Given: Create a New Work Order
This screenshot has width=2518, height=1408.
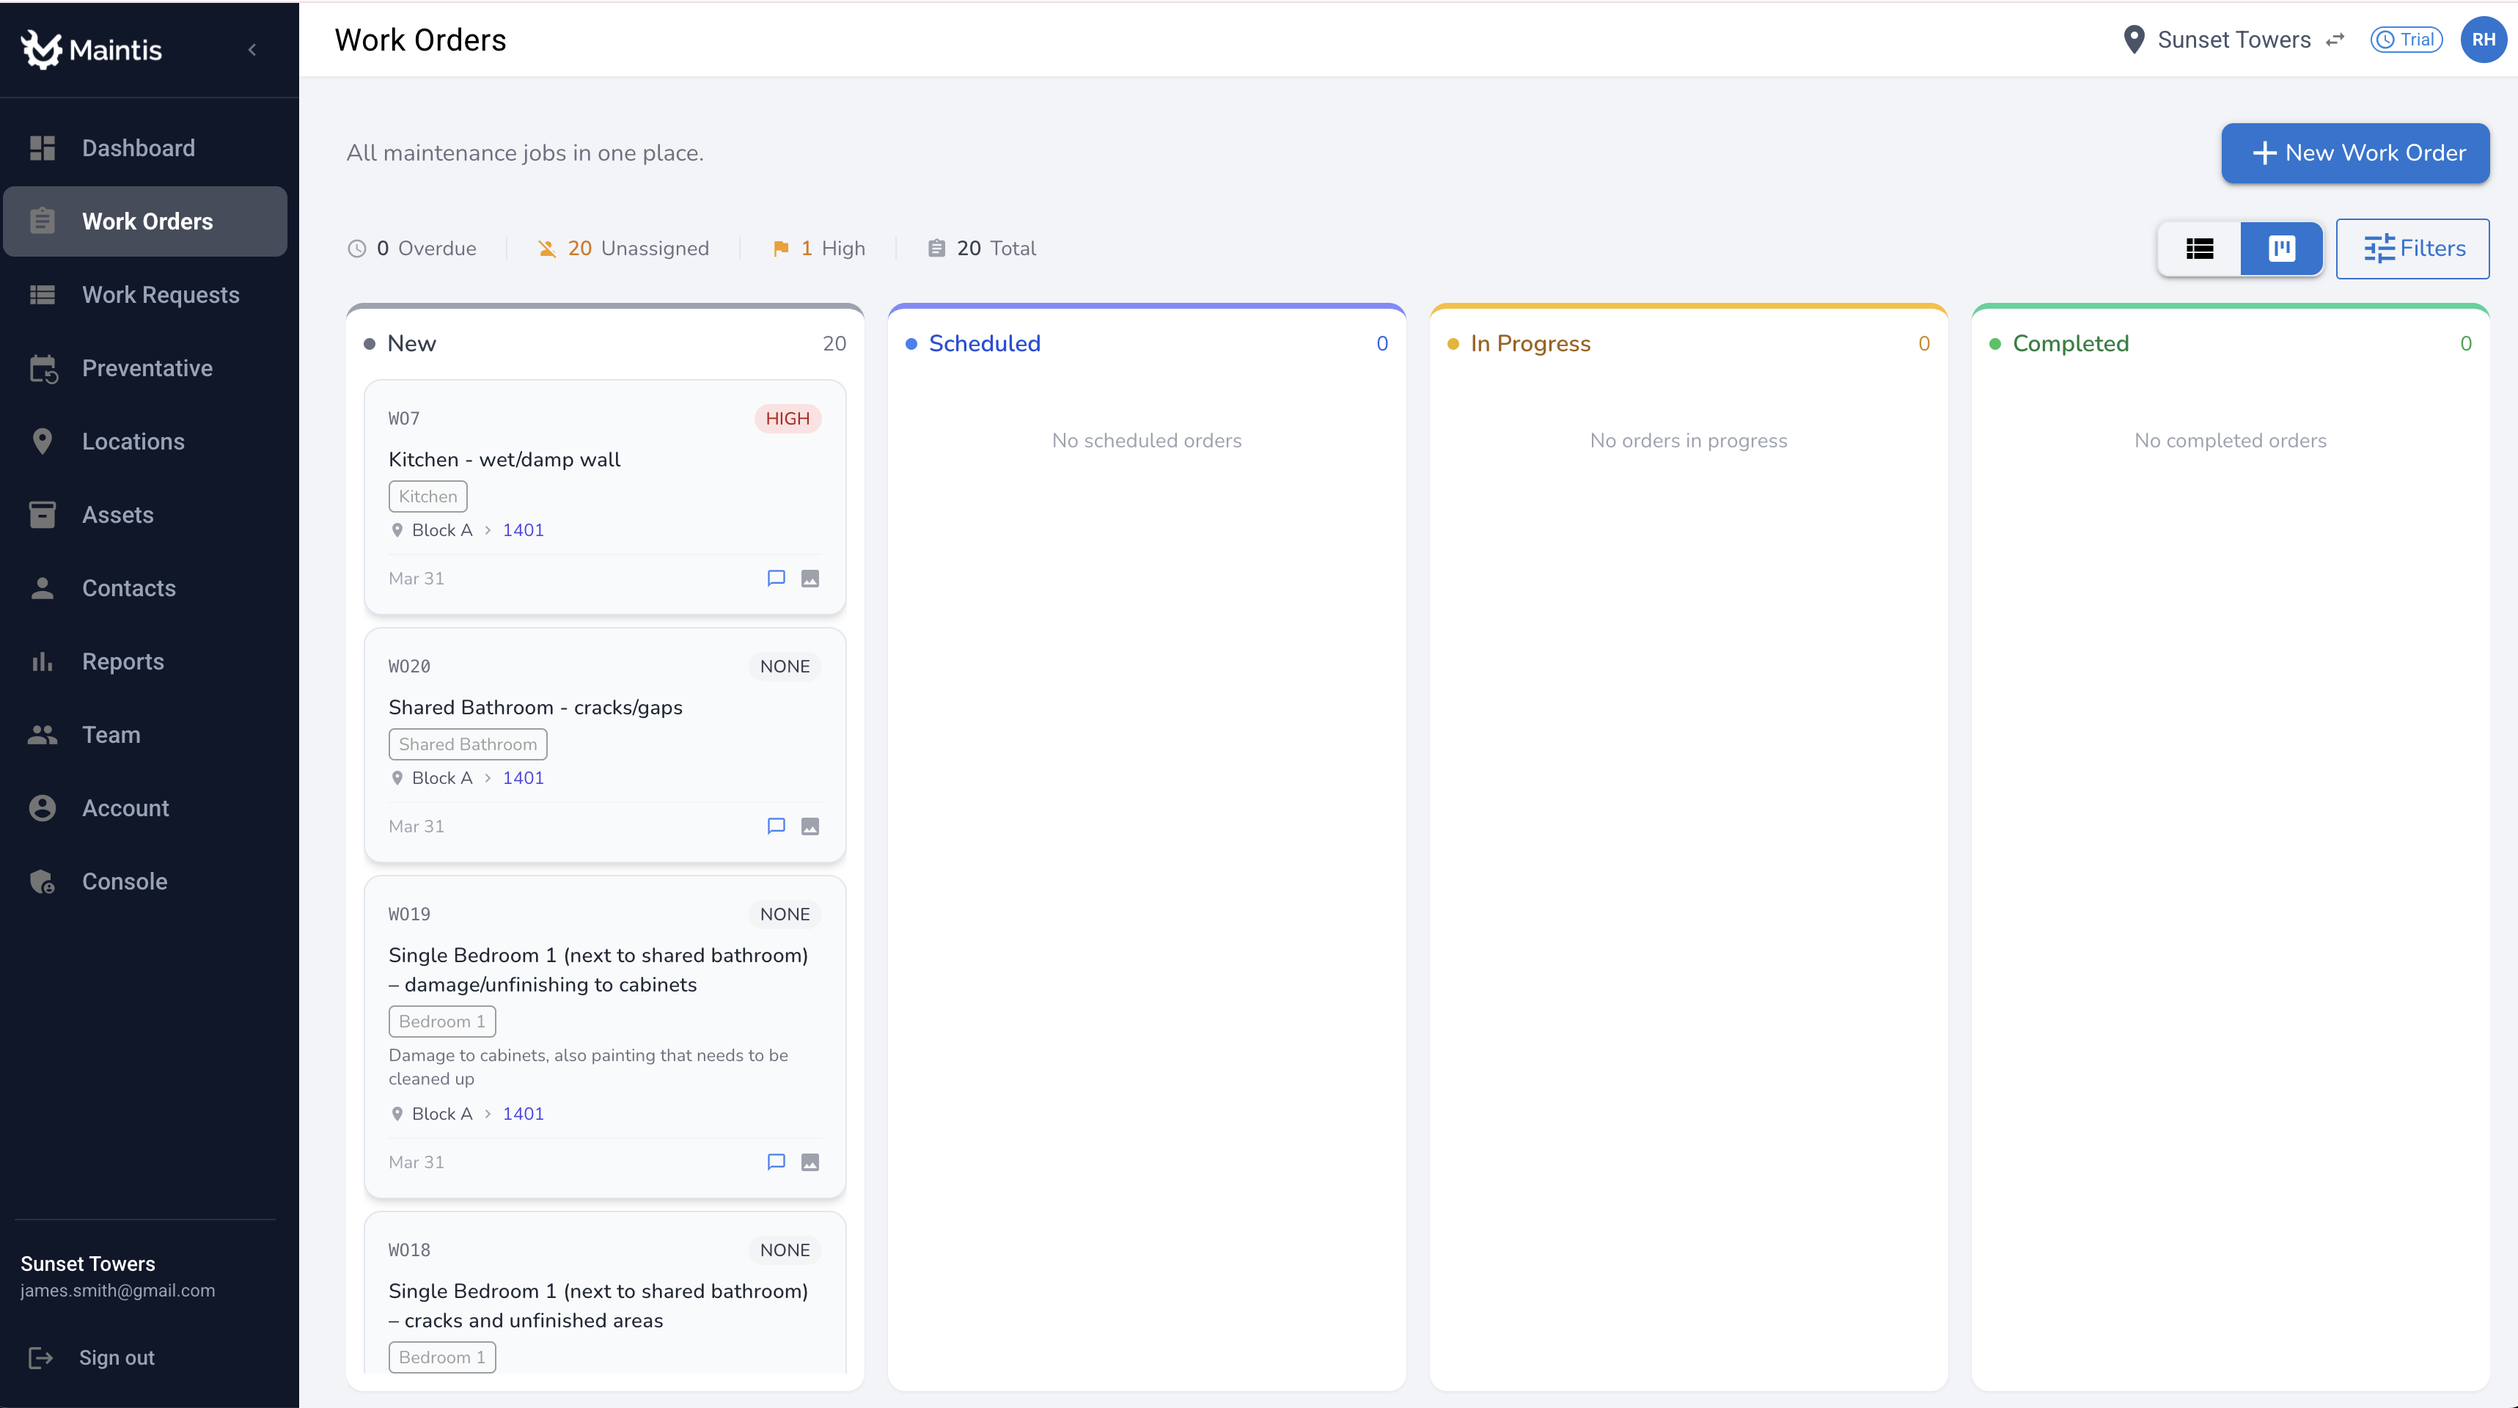Looking at the screenshot, I should [x=2354, y=153].
